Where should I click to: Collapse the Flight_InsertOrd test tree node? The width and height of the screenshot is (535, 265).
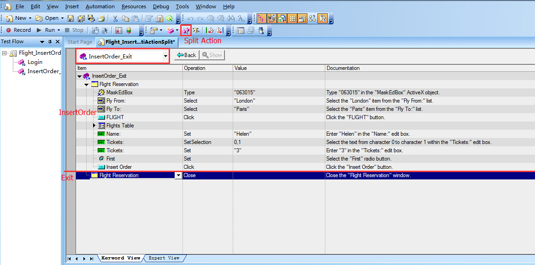(5, 53)
